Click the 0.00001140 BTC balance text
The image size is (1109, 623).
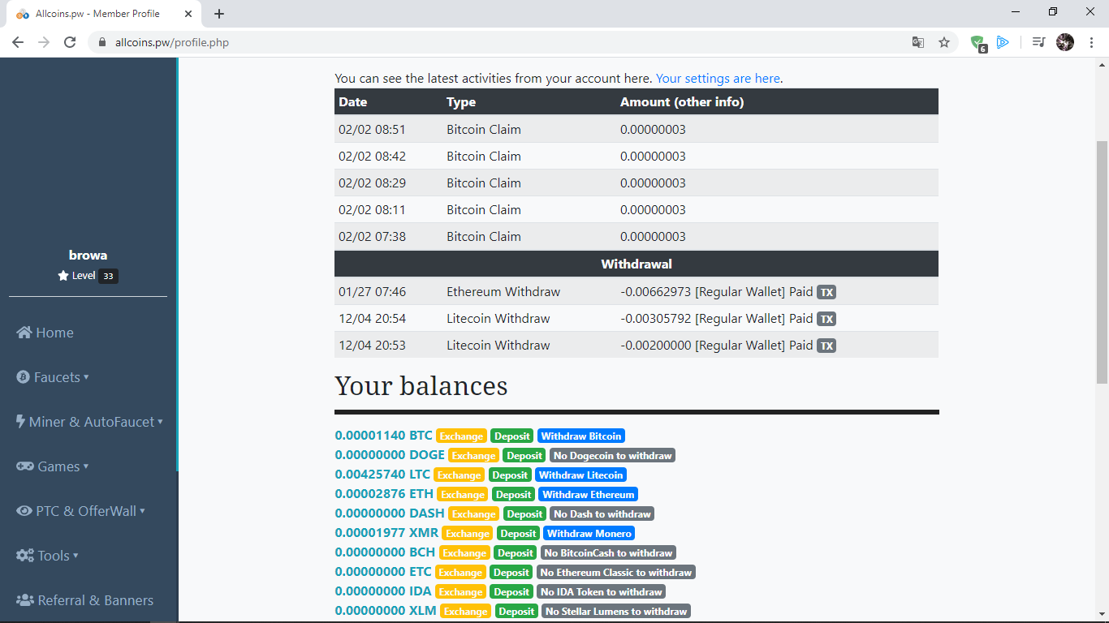[x=383, y=436]
